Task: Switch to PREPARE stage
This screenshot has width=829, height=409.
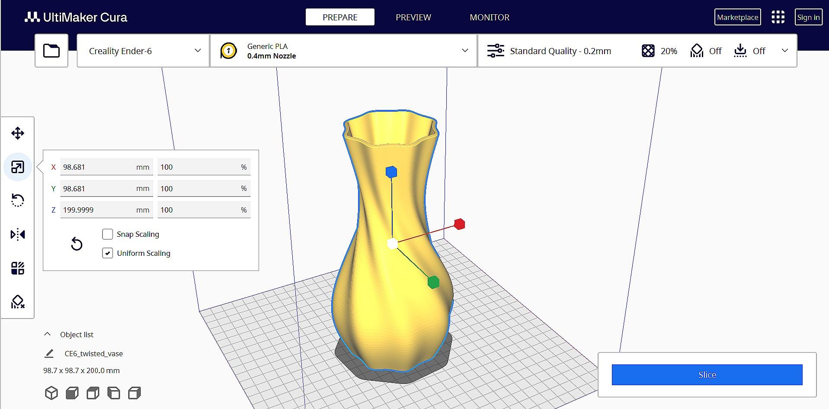Action: (340, 17)
